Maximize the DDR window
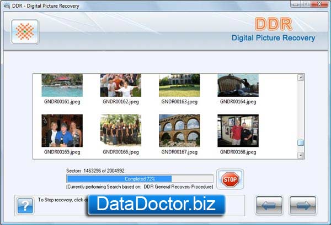The image size is (331, 225). [306, 4]
